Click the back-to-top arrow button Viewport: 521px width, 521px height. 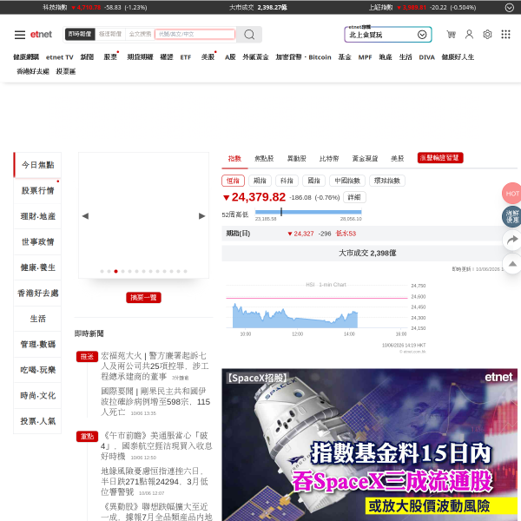click(512, 263)
